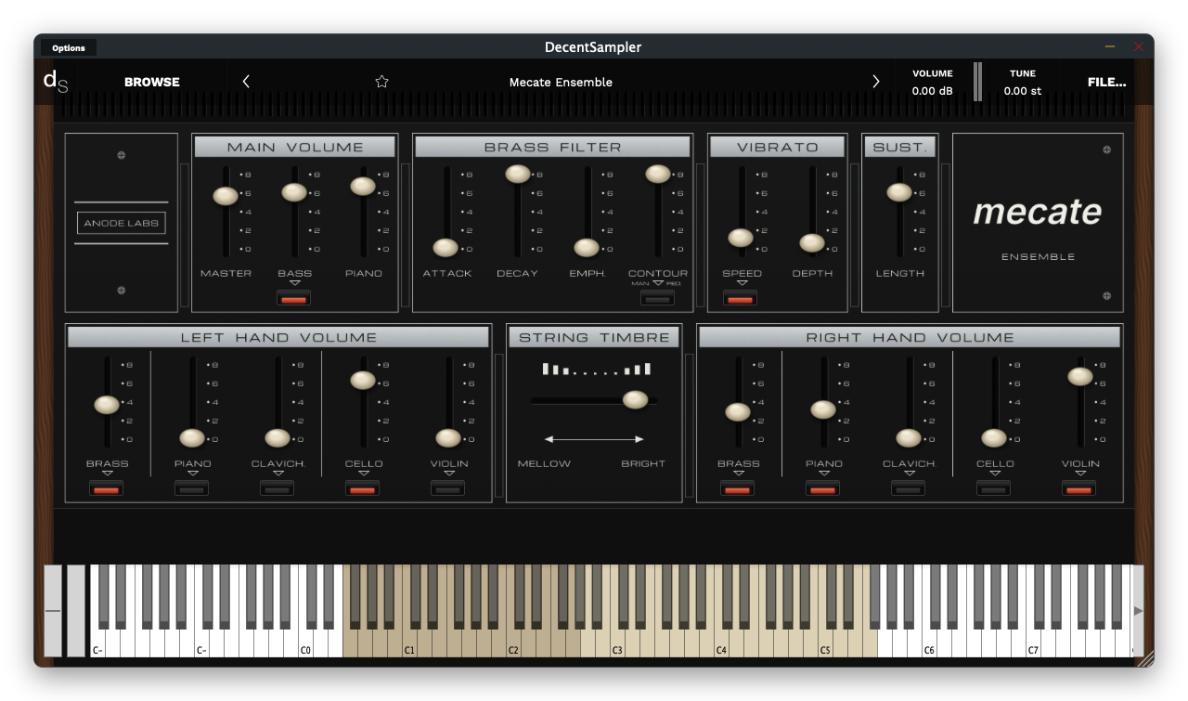Enable the Left Hand Piano switch
Viewport: 1188px width, 701px height.
(x=192, y=488)
